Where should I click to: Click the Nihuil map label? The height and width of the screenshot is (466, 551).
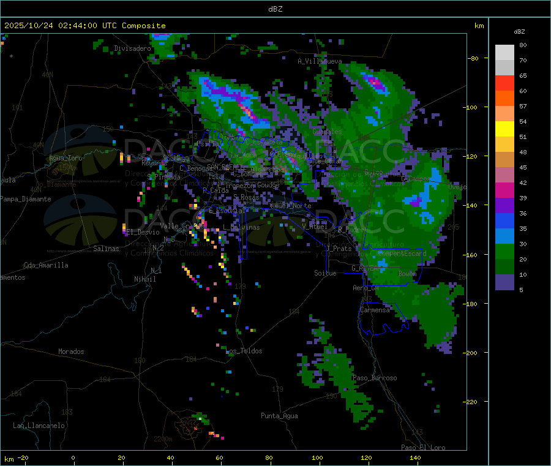(144, 279)
